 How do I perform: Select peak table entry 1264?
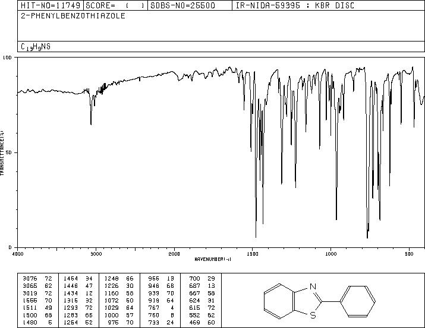tap(78, 322)
